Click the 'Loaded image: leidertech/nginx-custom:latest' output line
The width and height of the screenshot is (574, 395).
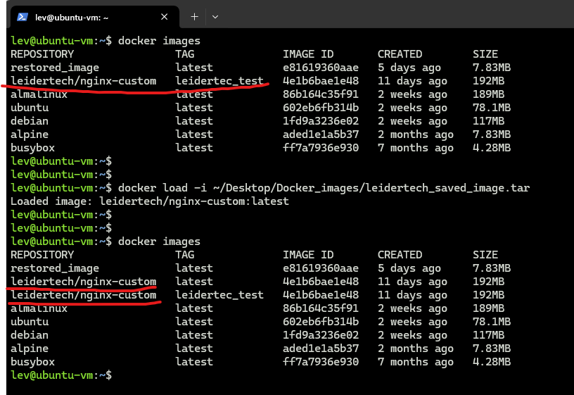(x=149, y=201)
